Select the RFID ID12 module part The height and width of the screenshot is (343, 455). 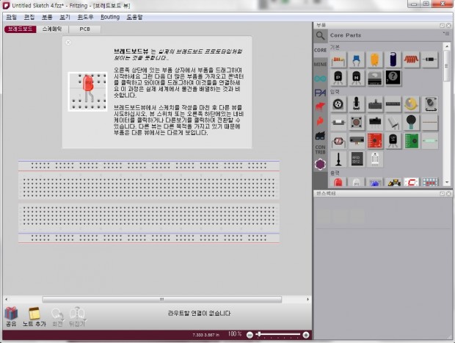click(x=357, y=158)
